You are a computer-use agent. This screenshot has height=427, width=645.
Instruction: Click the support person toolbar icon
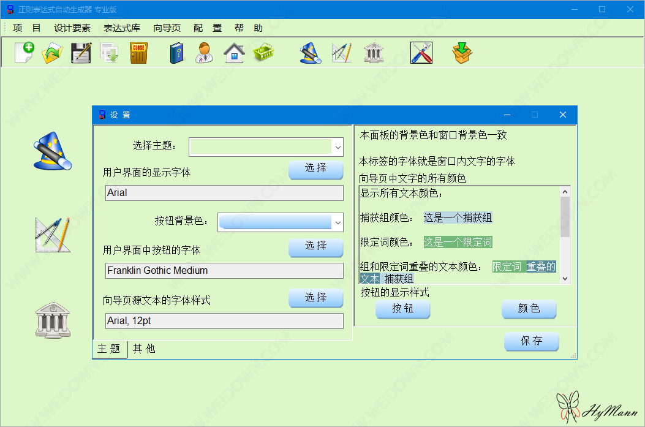[x=205, y=53]
